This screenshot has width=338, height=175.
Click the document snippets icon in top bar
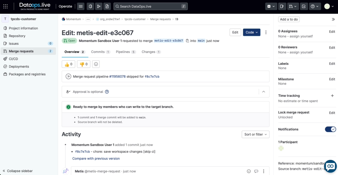(107, 6)
